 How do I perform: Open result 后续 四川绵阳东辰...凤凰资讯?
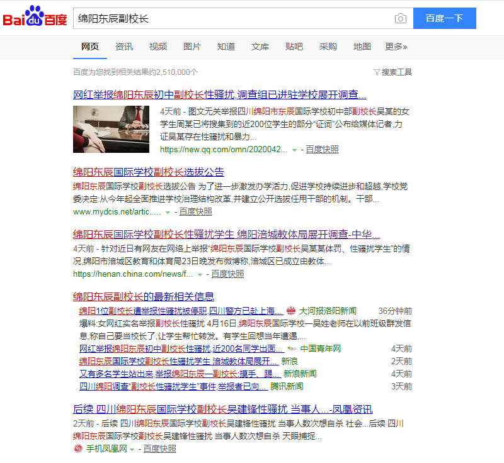[223, 409]
